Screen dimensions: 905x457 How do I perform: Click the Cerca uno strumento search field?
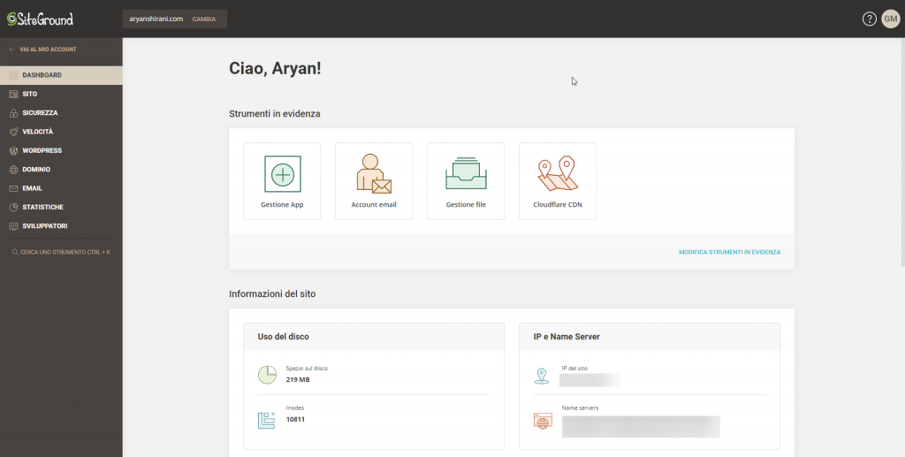[x=65, y=252]
